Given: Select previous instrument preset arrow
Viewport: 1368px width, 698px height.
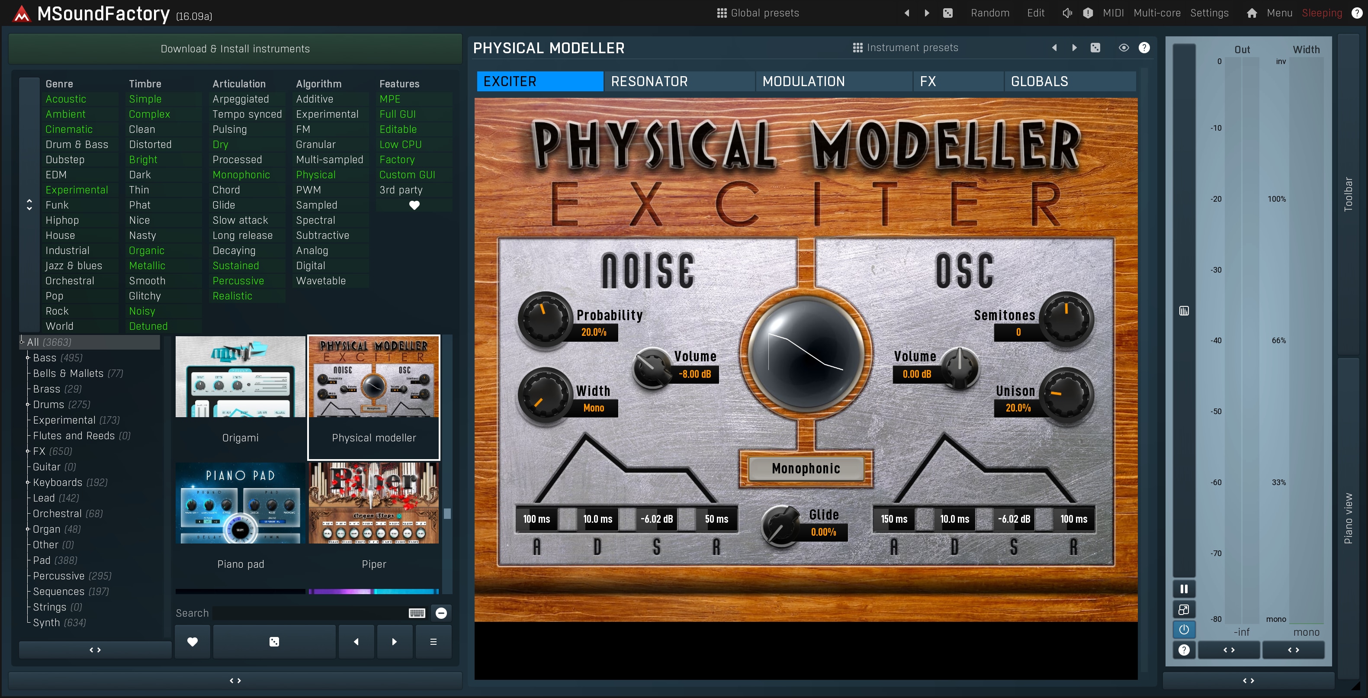Looking at the screenshot, I should click(1055, 48).
